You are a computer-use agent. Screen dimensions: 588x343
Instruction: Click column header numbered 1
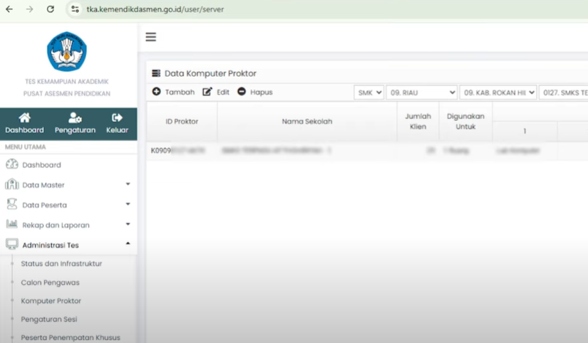[525, 131]
